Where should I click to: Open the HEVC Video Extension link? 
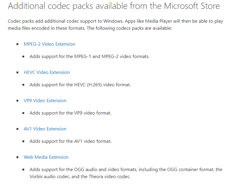47,72
